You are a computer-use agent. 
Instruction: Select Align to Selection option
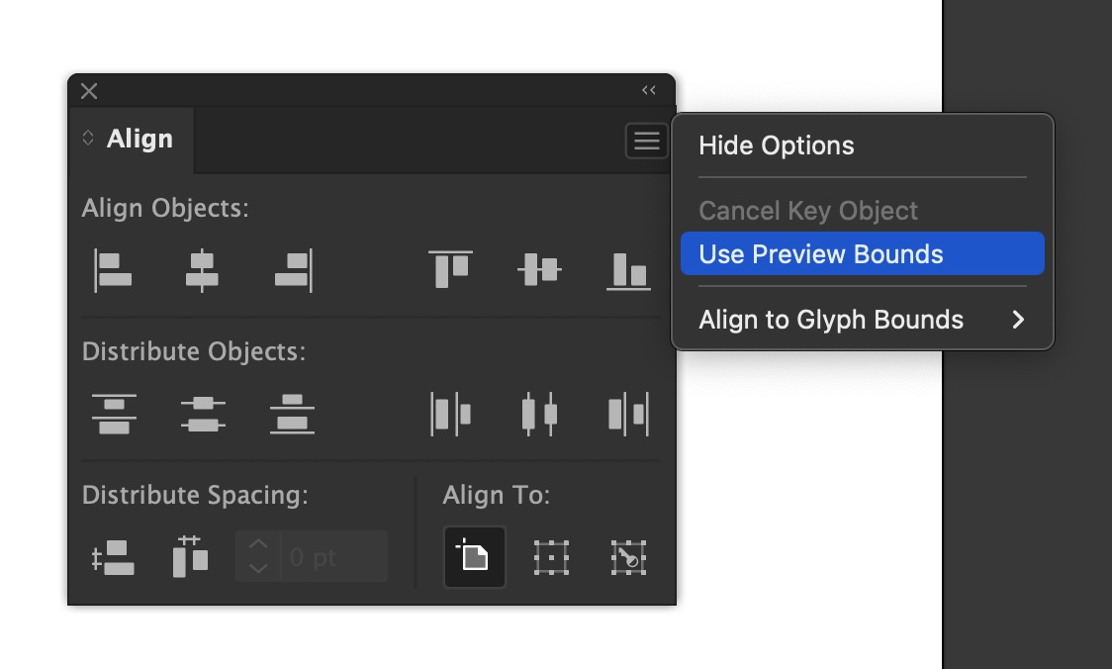tap(551, 557)
